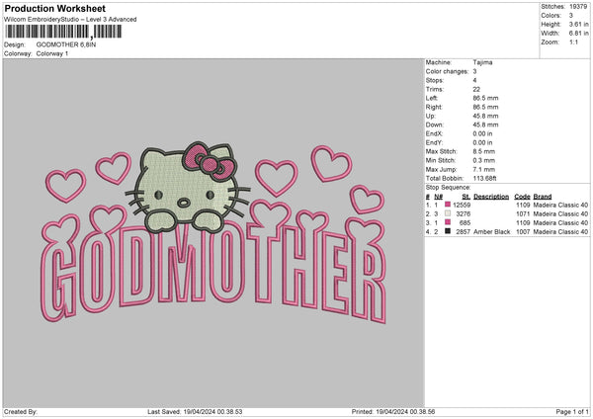Image resolution: width=593 pixels, height=419 pixels.
Task: Click the Stitches value '19379'
Action: click(x=578, y=7)
